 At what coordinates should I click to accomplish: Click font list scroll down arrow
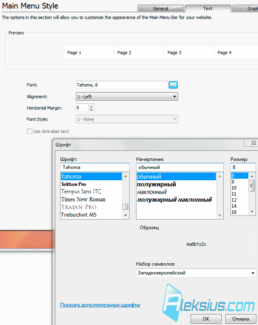(126, 215)
